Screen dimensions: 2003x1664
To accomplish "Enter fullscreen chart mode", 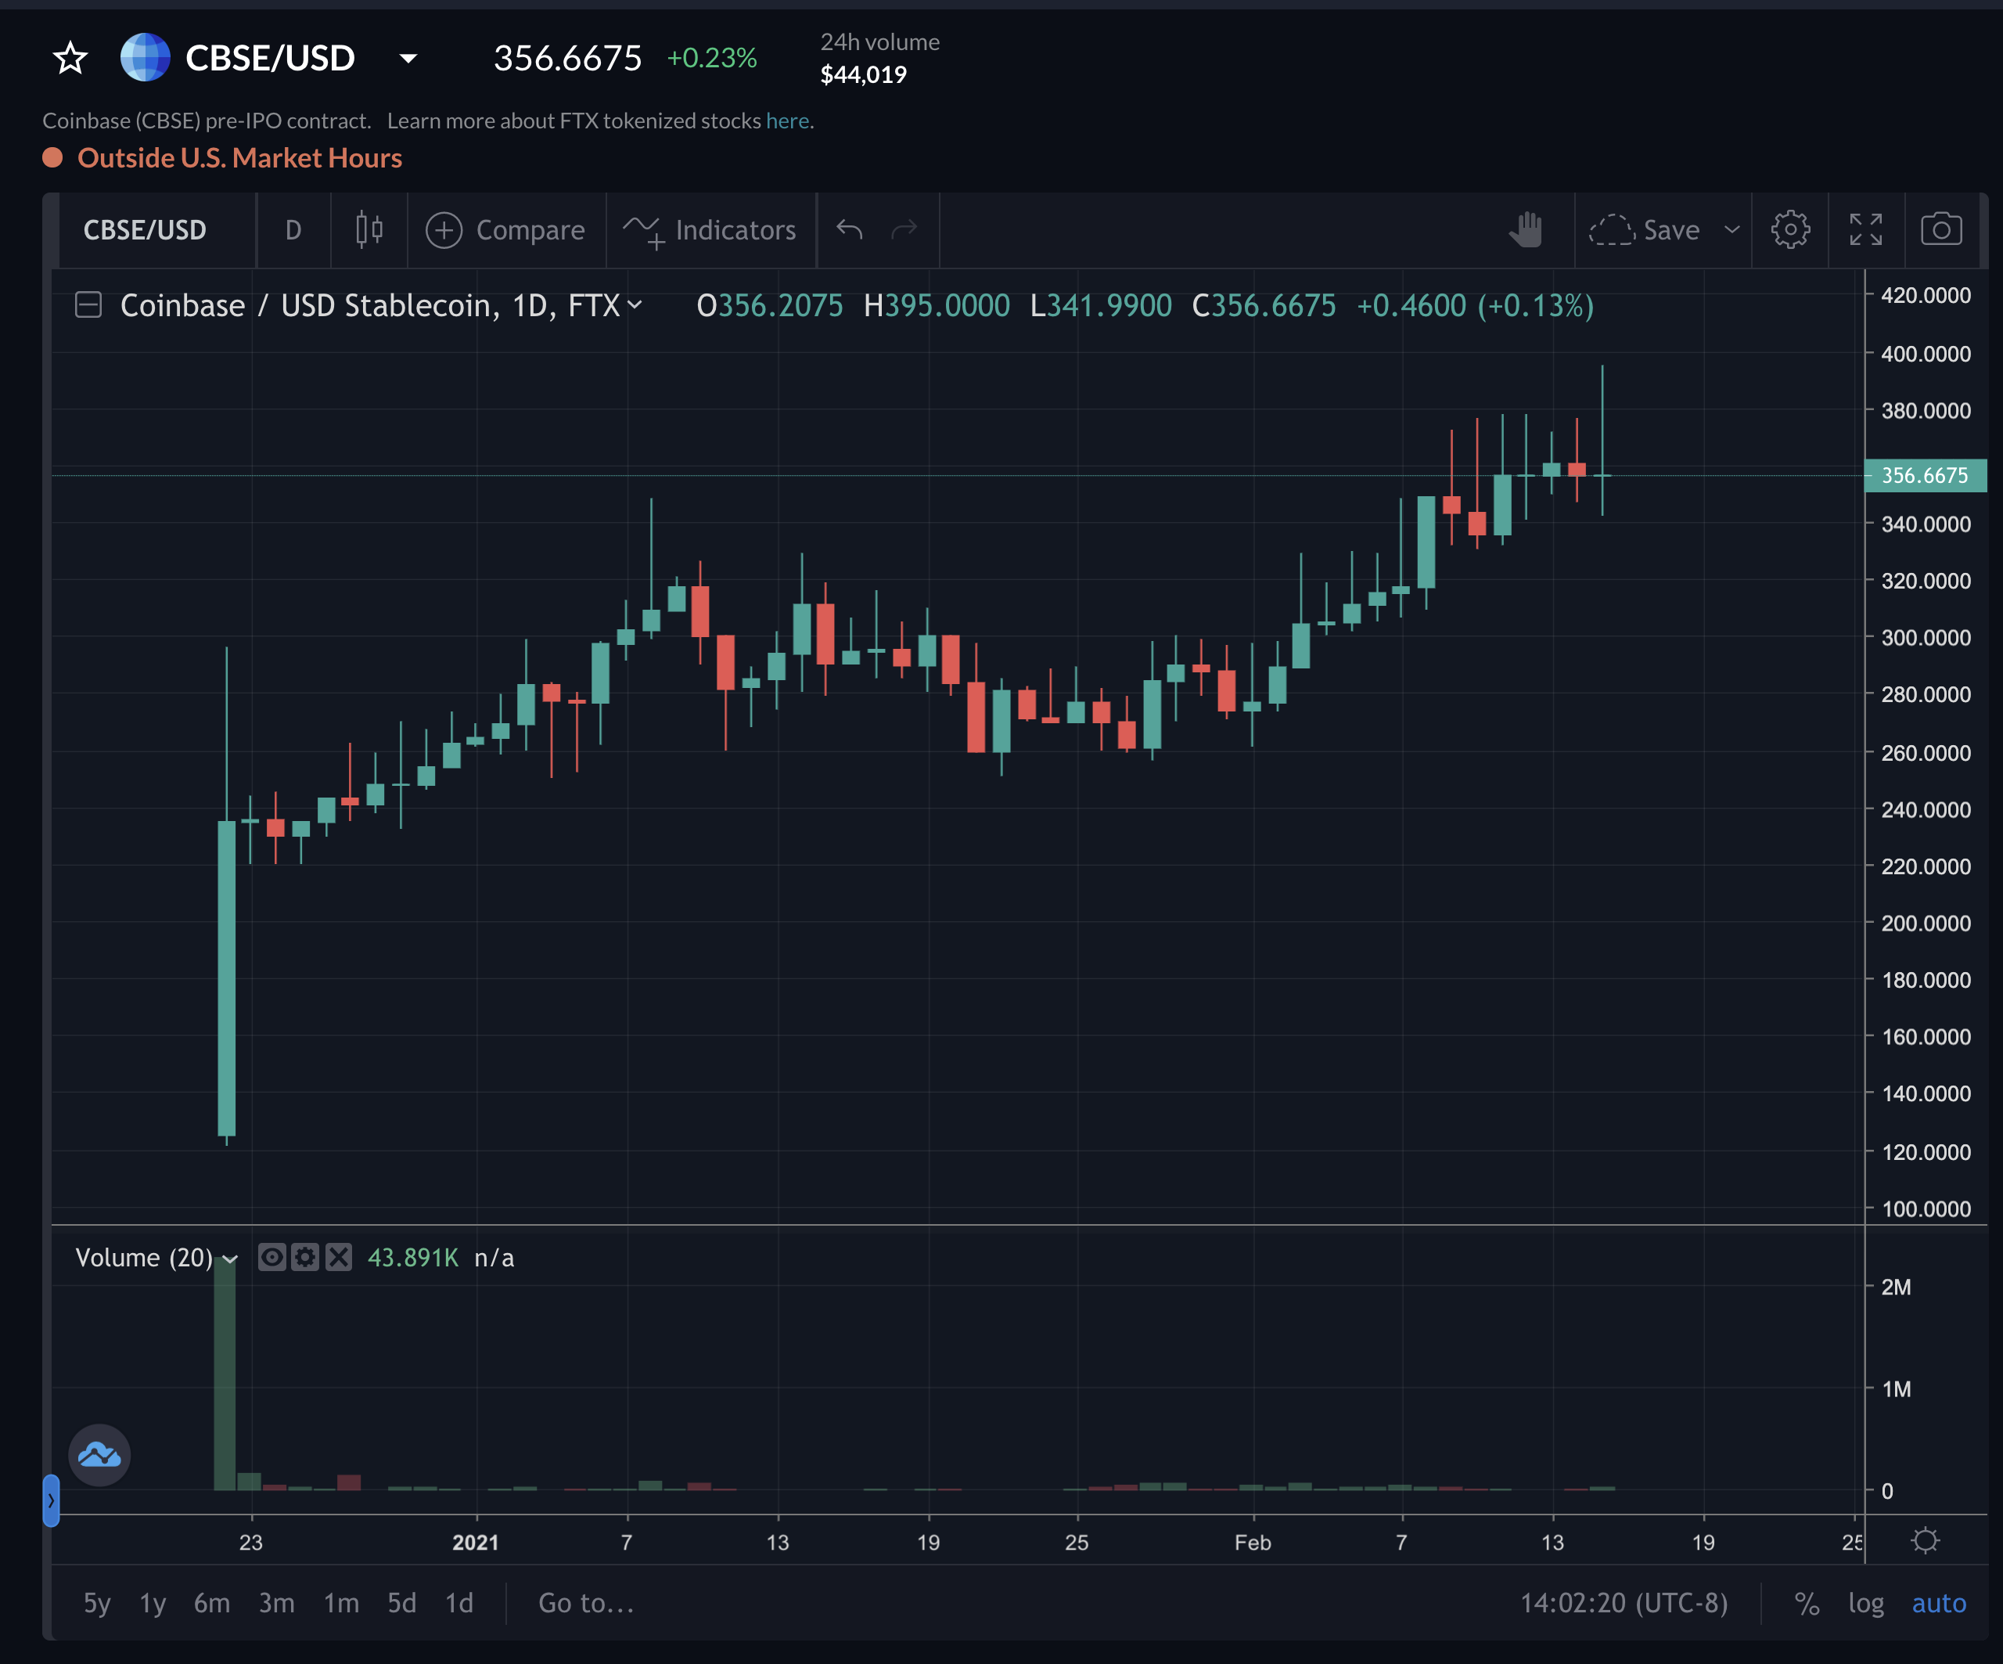I will (x=1865, y=230).
